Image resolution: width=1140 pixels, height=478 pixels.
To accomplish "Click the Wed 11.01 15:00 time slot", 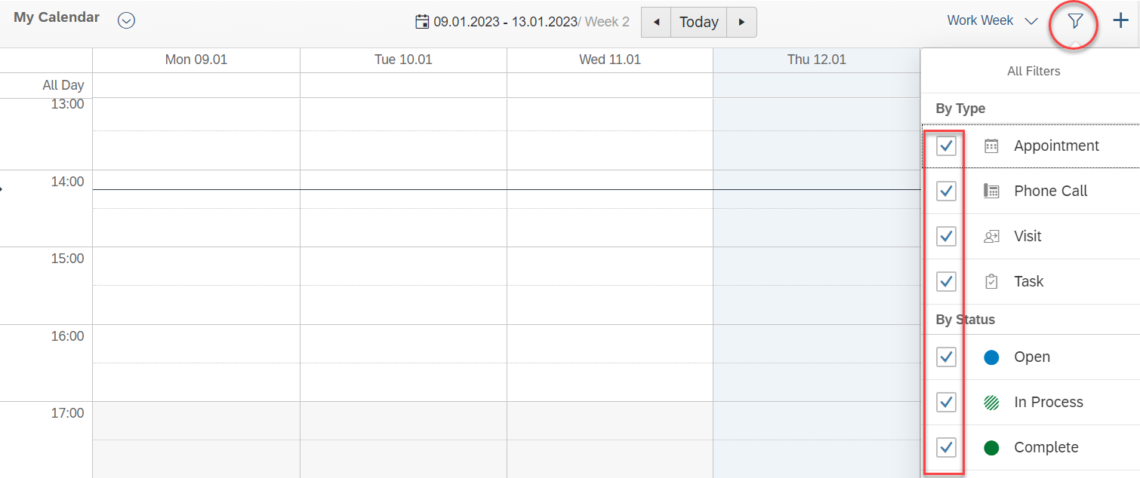I will 609,266.
